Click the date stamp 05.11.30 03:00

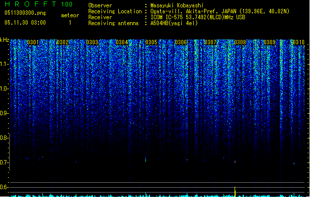point(25,23)
